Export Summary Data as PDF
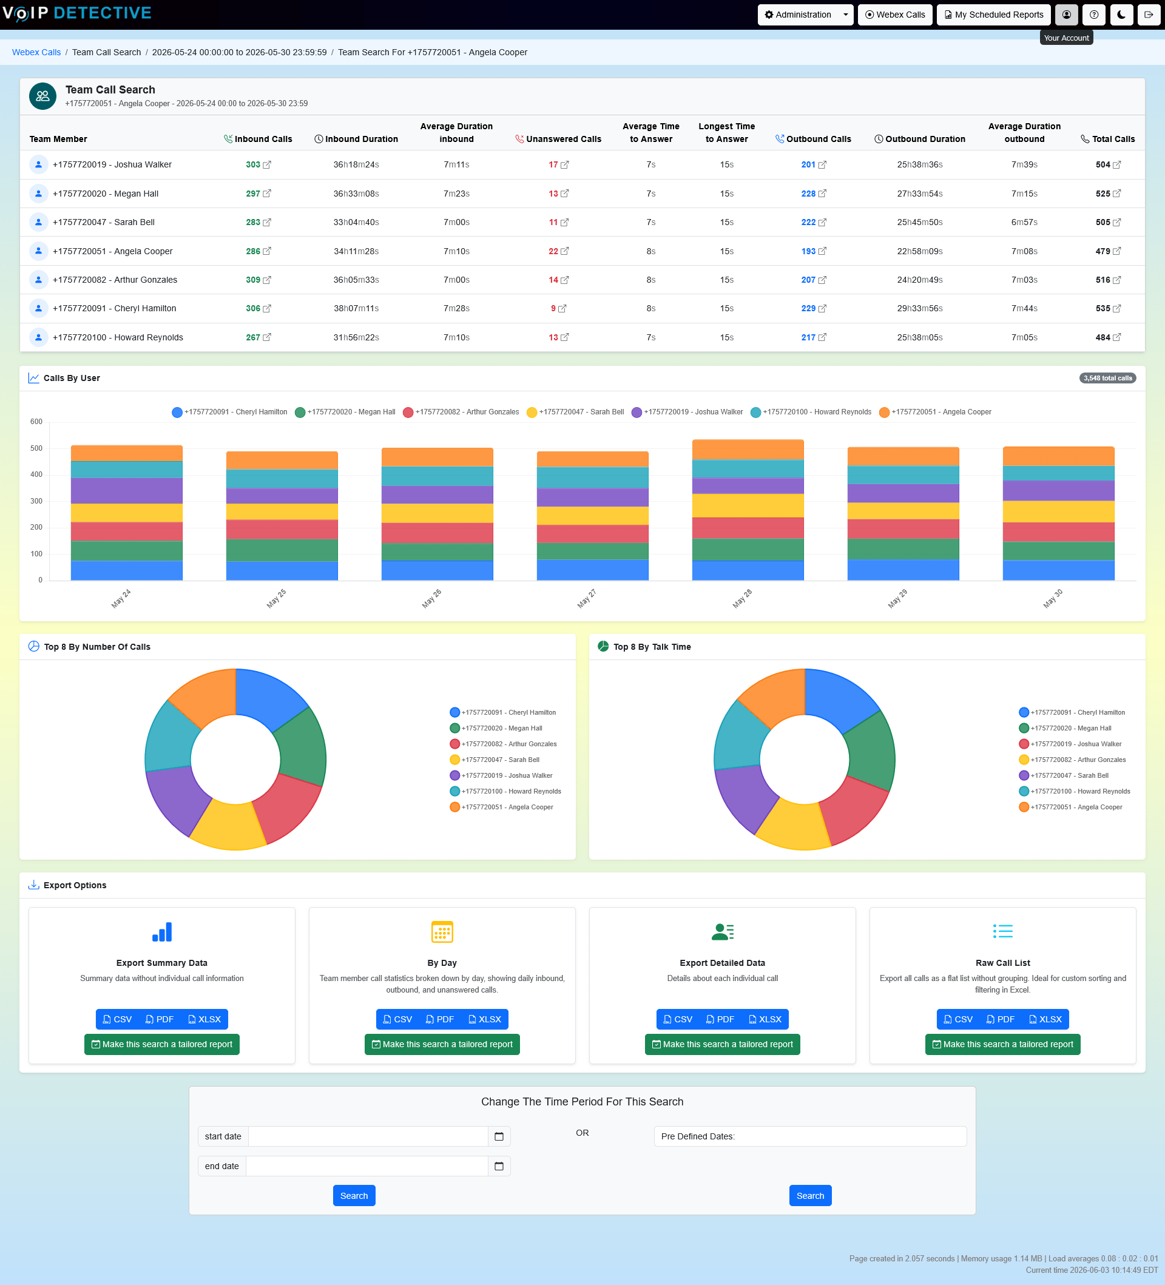 point(160,1019)
